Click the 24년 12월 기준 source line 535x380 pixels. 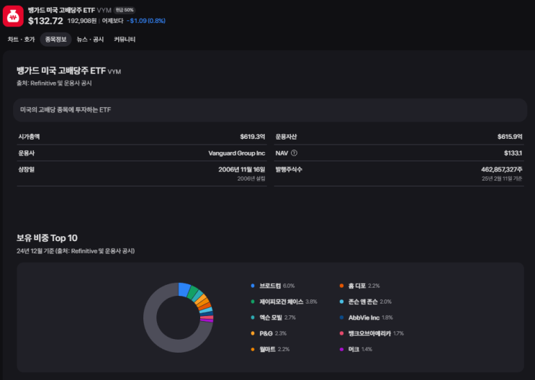point(76,251)
